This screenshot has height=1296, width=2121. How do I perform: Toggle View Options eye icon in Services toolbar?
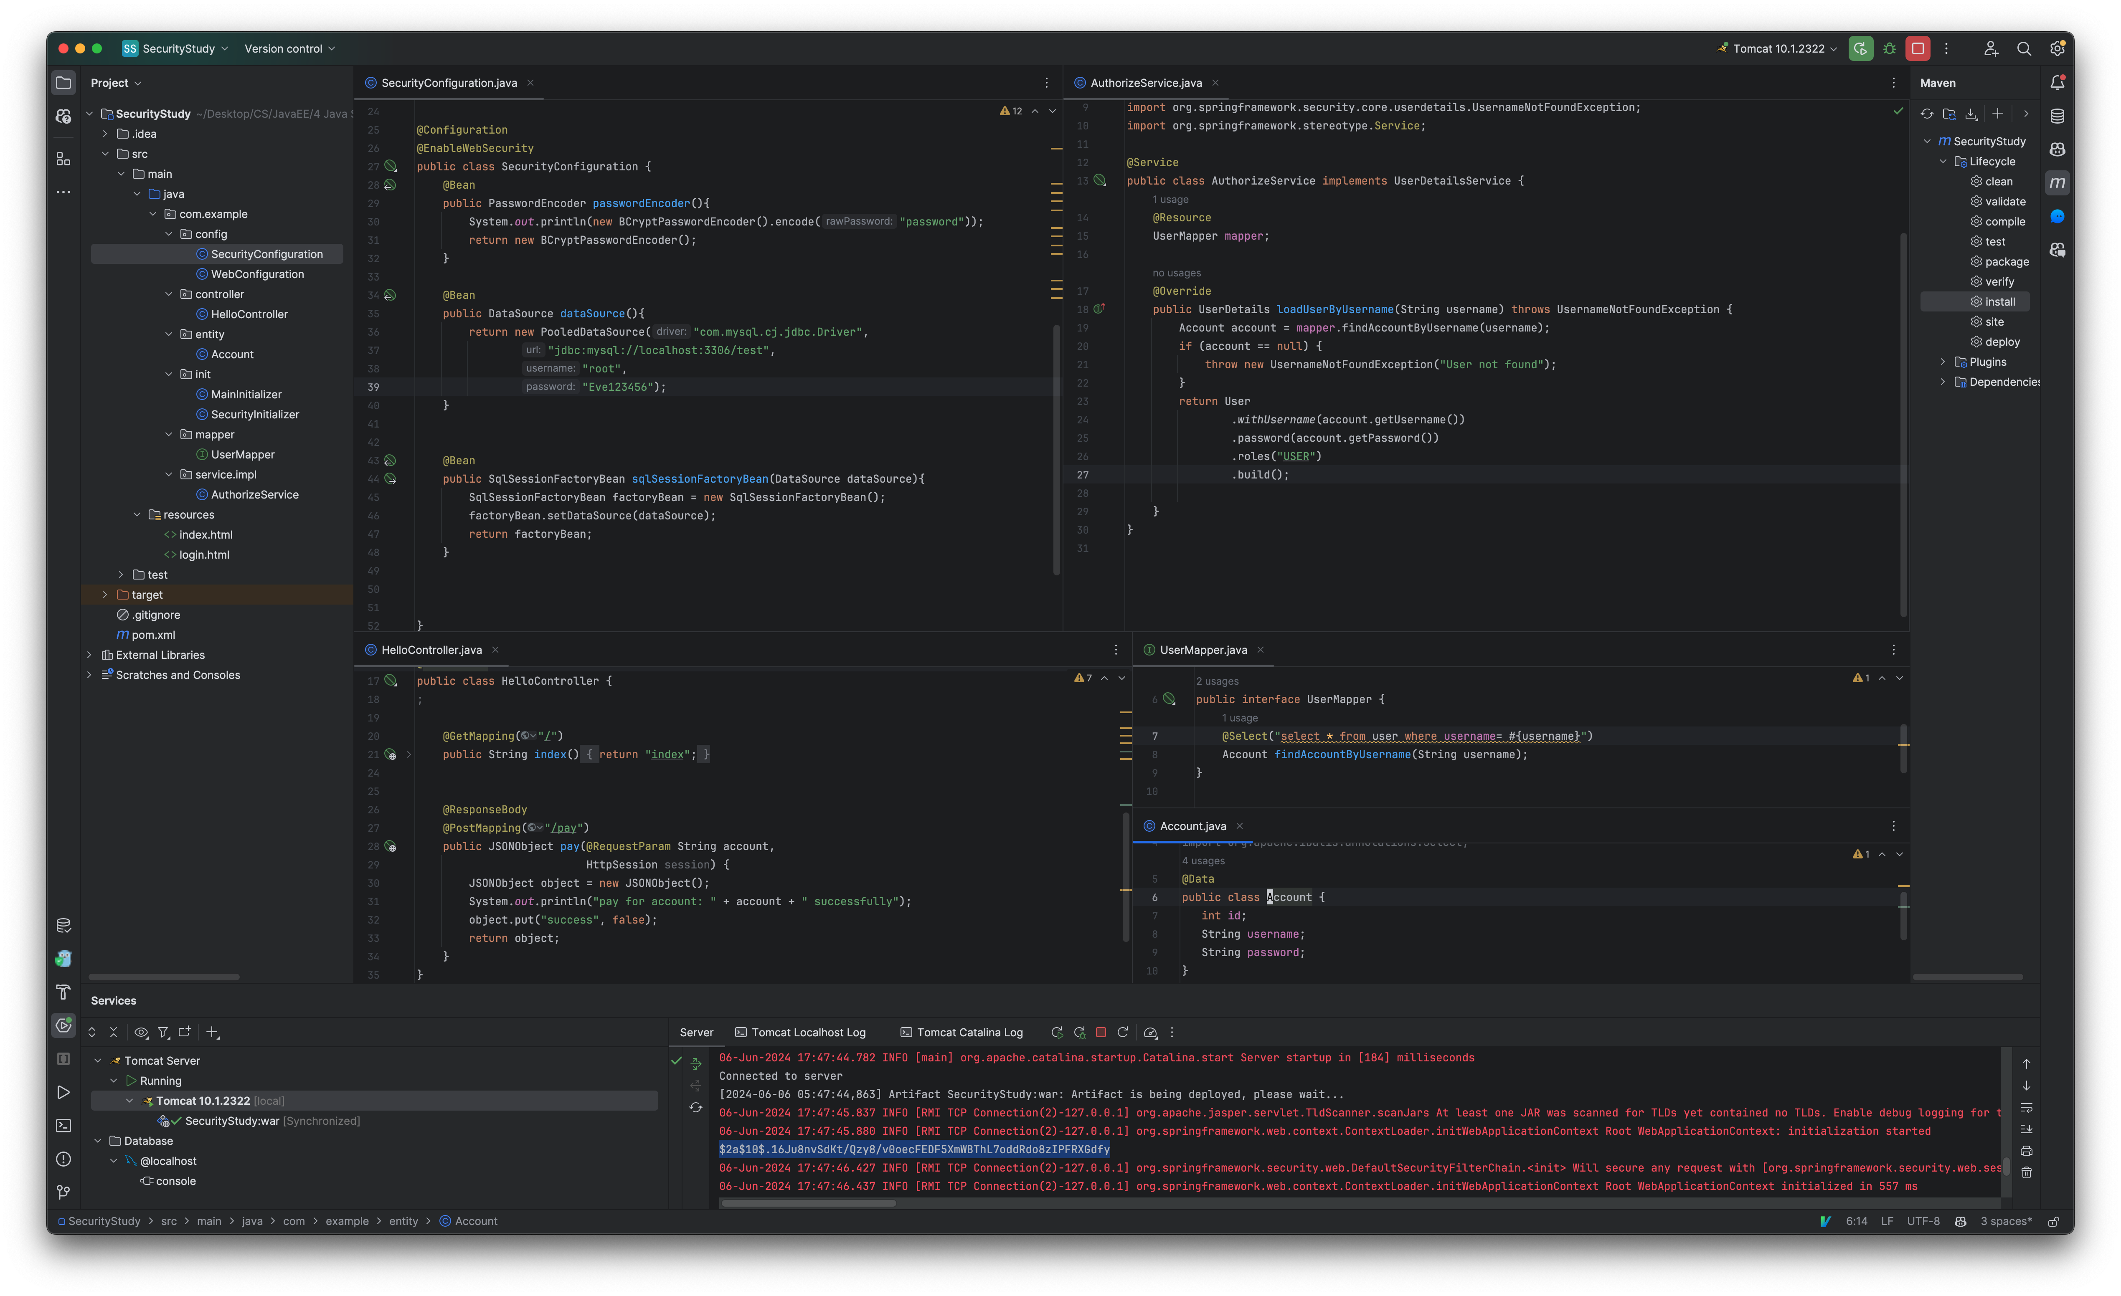tap(141, 1032)
